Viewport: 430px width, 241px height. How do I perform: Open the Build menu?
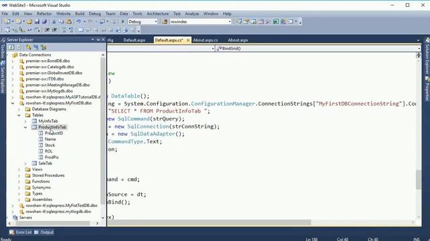(x=79, y=13)
